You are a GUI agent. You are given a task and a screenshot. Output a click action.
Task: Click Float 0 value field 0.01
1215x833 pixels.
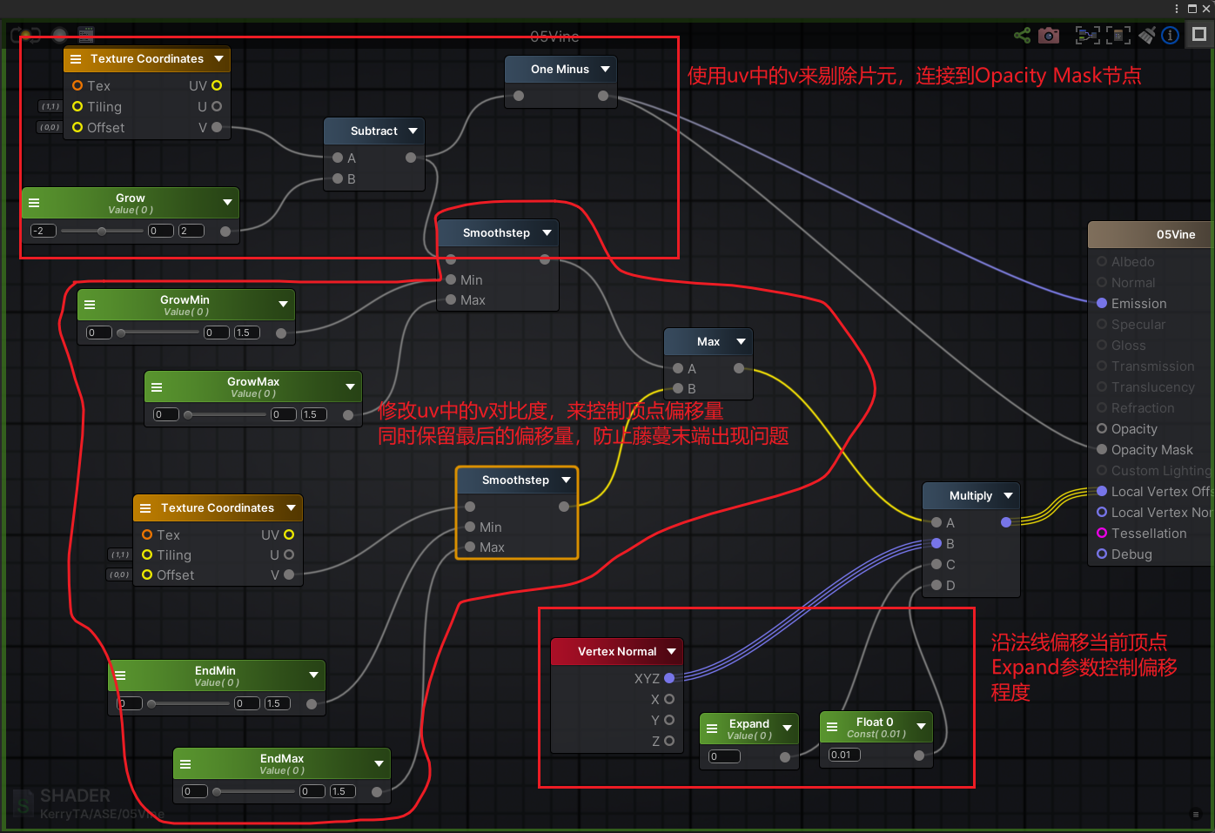pos(844,755)
